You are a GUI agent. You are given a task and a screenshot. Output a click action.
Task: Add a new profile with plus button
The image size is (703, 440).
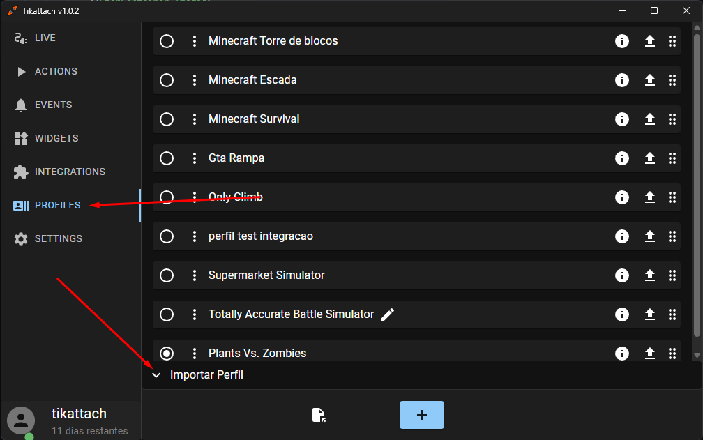422,415
